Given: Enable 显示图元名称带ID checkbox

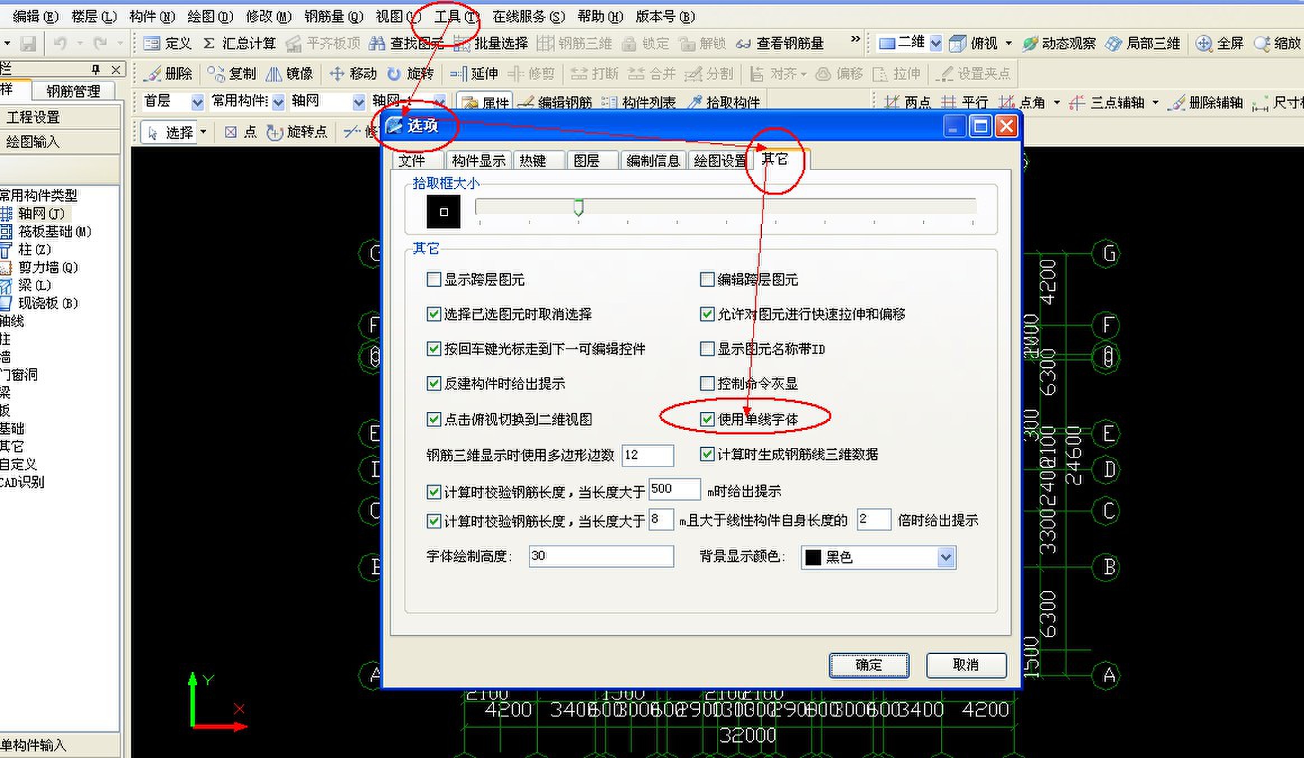Looking at the screenshot, I should 707,349.
